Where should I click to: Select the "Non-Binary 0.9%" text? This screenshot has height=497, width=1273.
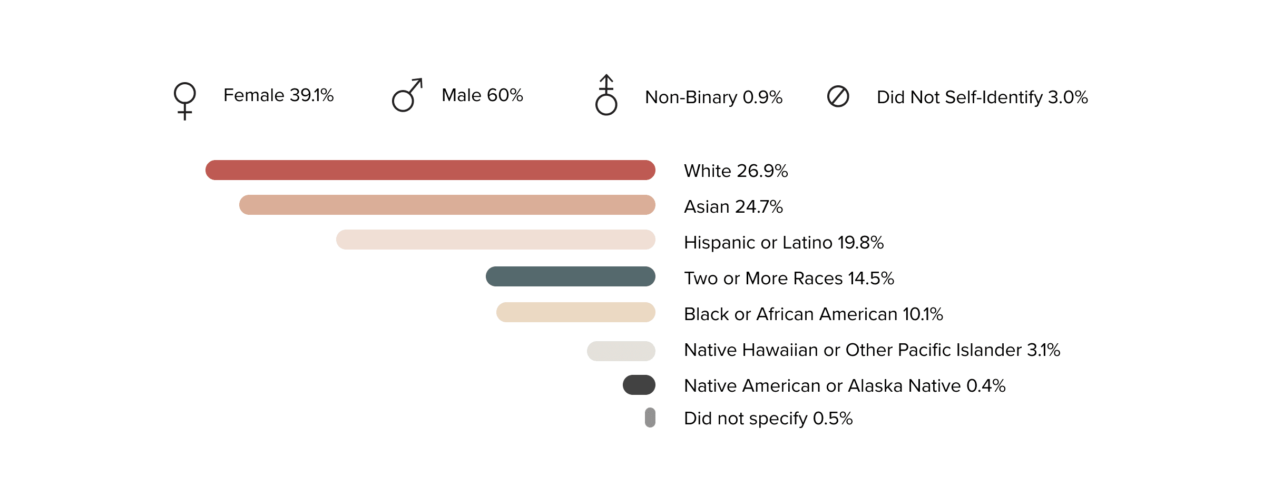[713, 97]
